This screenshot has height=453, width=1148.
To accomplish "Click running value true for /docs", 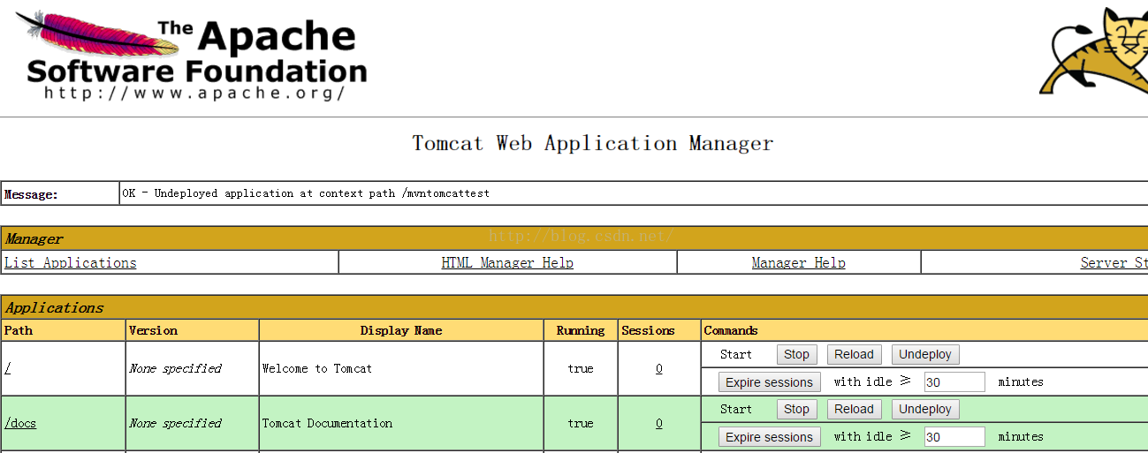I will click(581, 423).
